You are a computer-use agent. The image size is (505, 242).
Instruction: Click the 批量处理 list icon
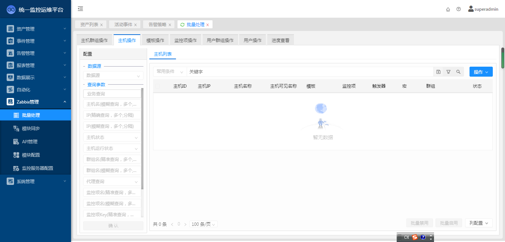pos(16,115)
